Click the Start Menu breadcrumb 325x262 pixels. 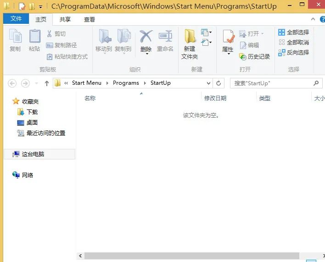point(87,83)
